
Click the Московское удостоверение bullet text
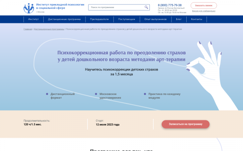click(x=110, y=96)
